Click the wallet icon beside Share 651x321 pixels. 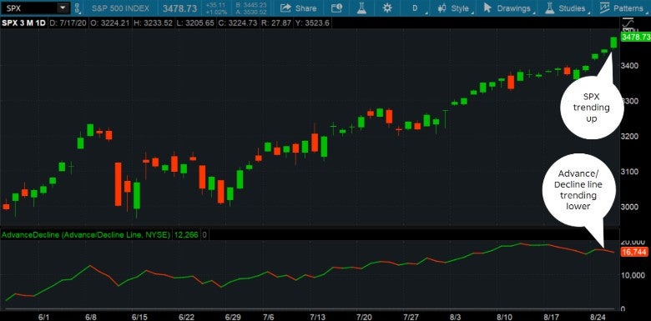(x=337, y=8)
